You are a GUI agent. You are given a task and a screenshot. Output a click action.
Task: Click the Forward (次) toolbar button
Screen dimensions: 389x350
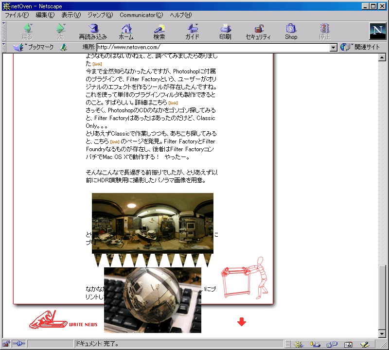[x=60, y=32]
